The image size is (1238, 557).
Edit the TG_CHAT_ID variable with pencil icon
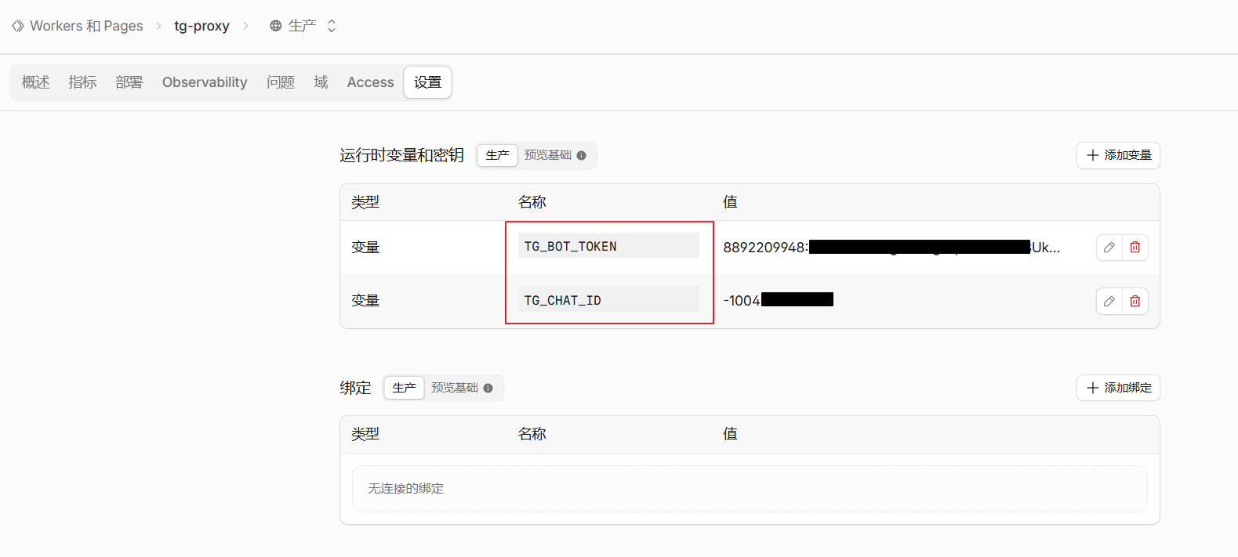(1109, 302)
